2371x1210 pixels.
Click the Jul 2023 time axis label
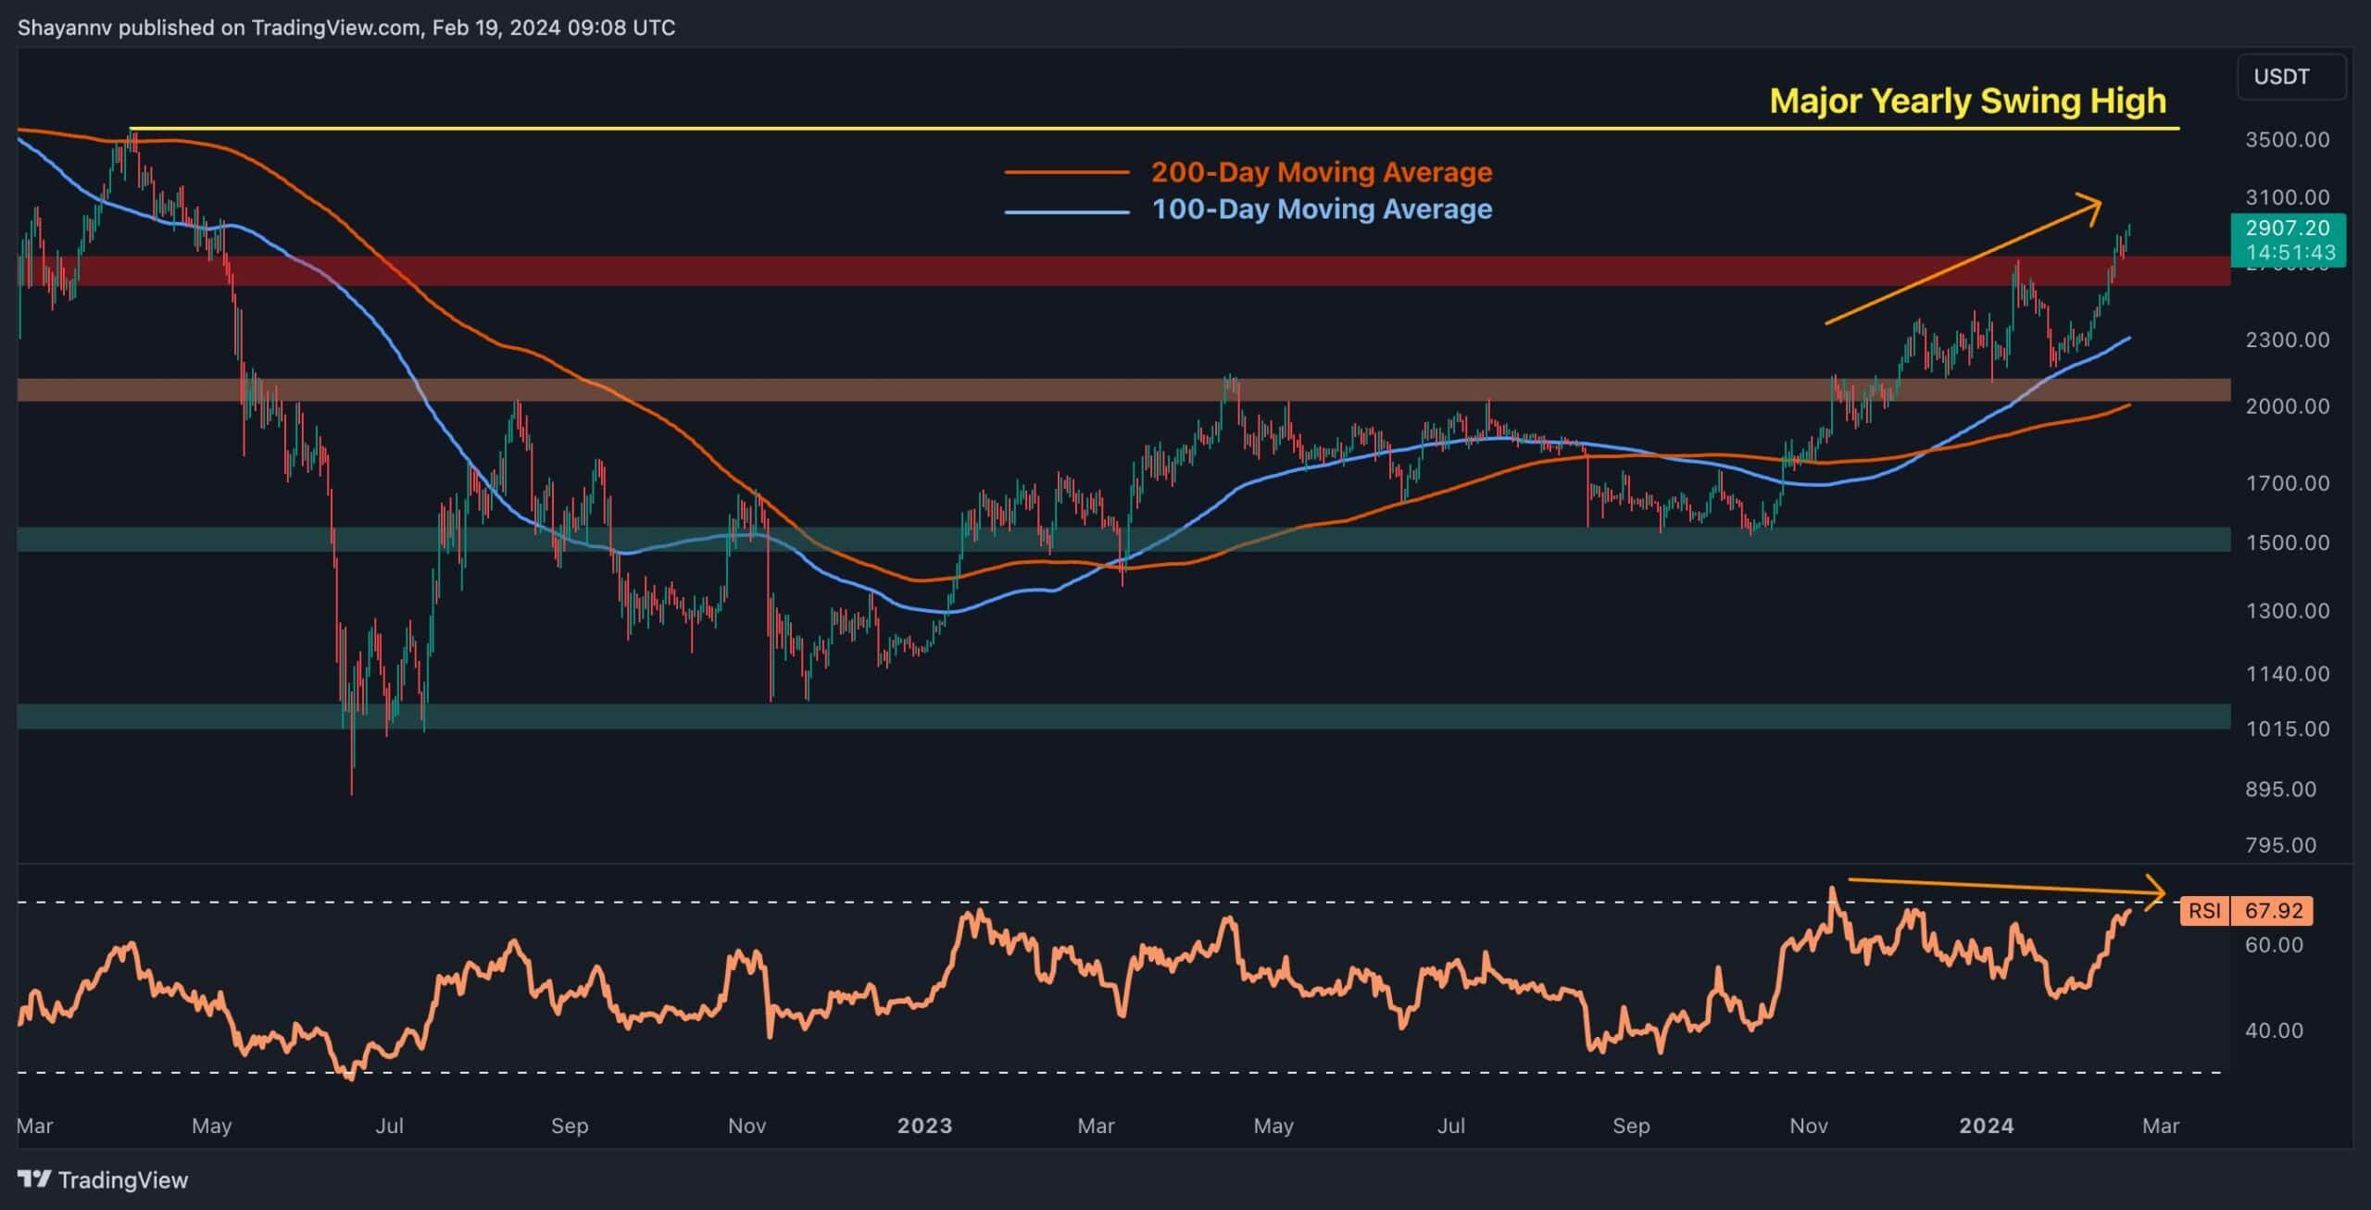[x=1450, y=1126]
